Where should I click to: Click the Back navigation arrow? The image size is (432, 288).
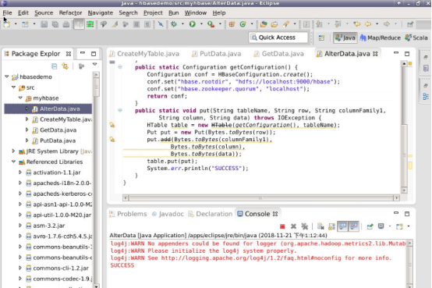(x=368, y=24)
